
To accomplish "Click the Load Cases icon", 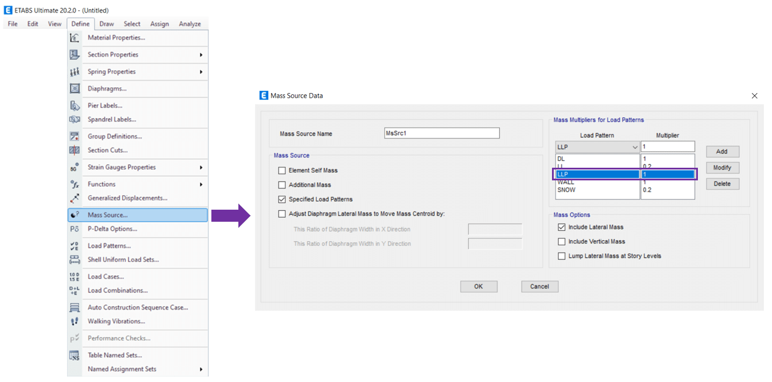I will point(75,276).
